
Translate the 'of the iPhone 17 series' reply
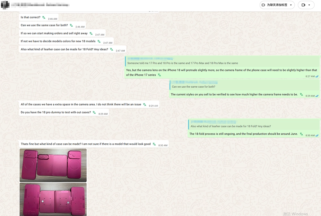[x=159, y=75]
